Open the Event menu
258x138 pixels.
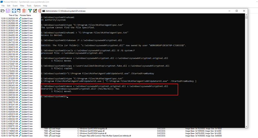15,6
